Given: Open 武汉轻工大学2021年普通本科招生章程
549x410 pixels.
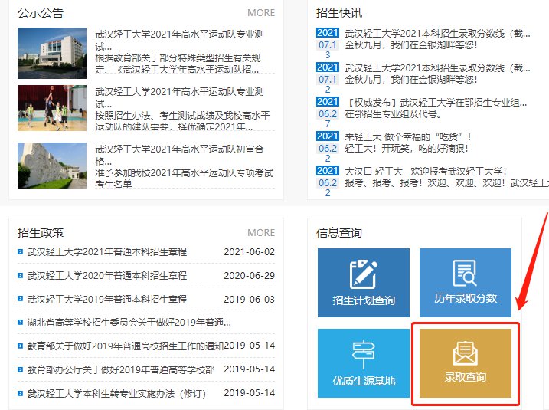Looking at the screenshot, I should (107, 251).
